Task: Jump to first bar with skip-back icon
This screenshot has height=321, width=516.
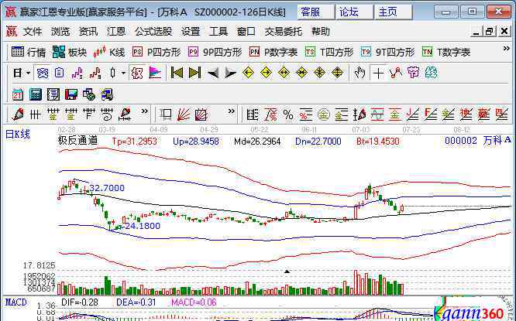Action: pos(177,73)
